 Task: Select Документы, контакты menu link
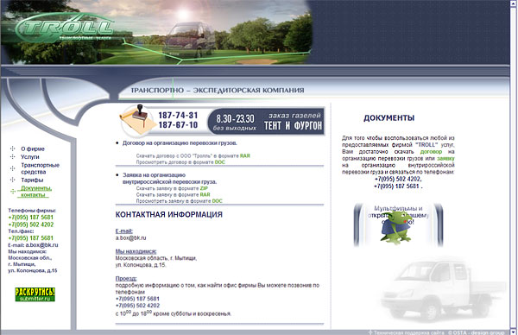[x=36, y=192]
